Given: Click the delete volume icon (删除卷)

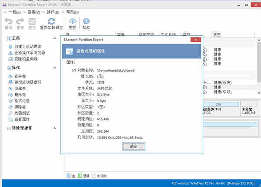Looking at the screenshot, I should (x=10, y=95).
